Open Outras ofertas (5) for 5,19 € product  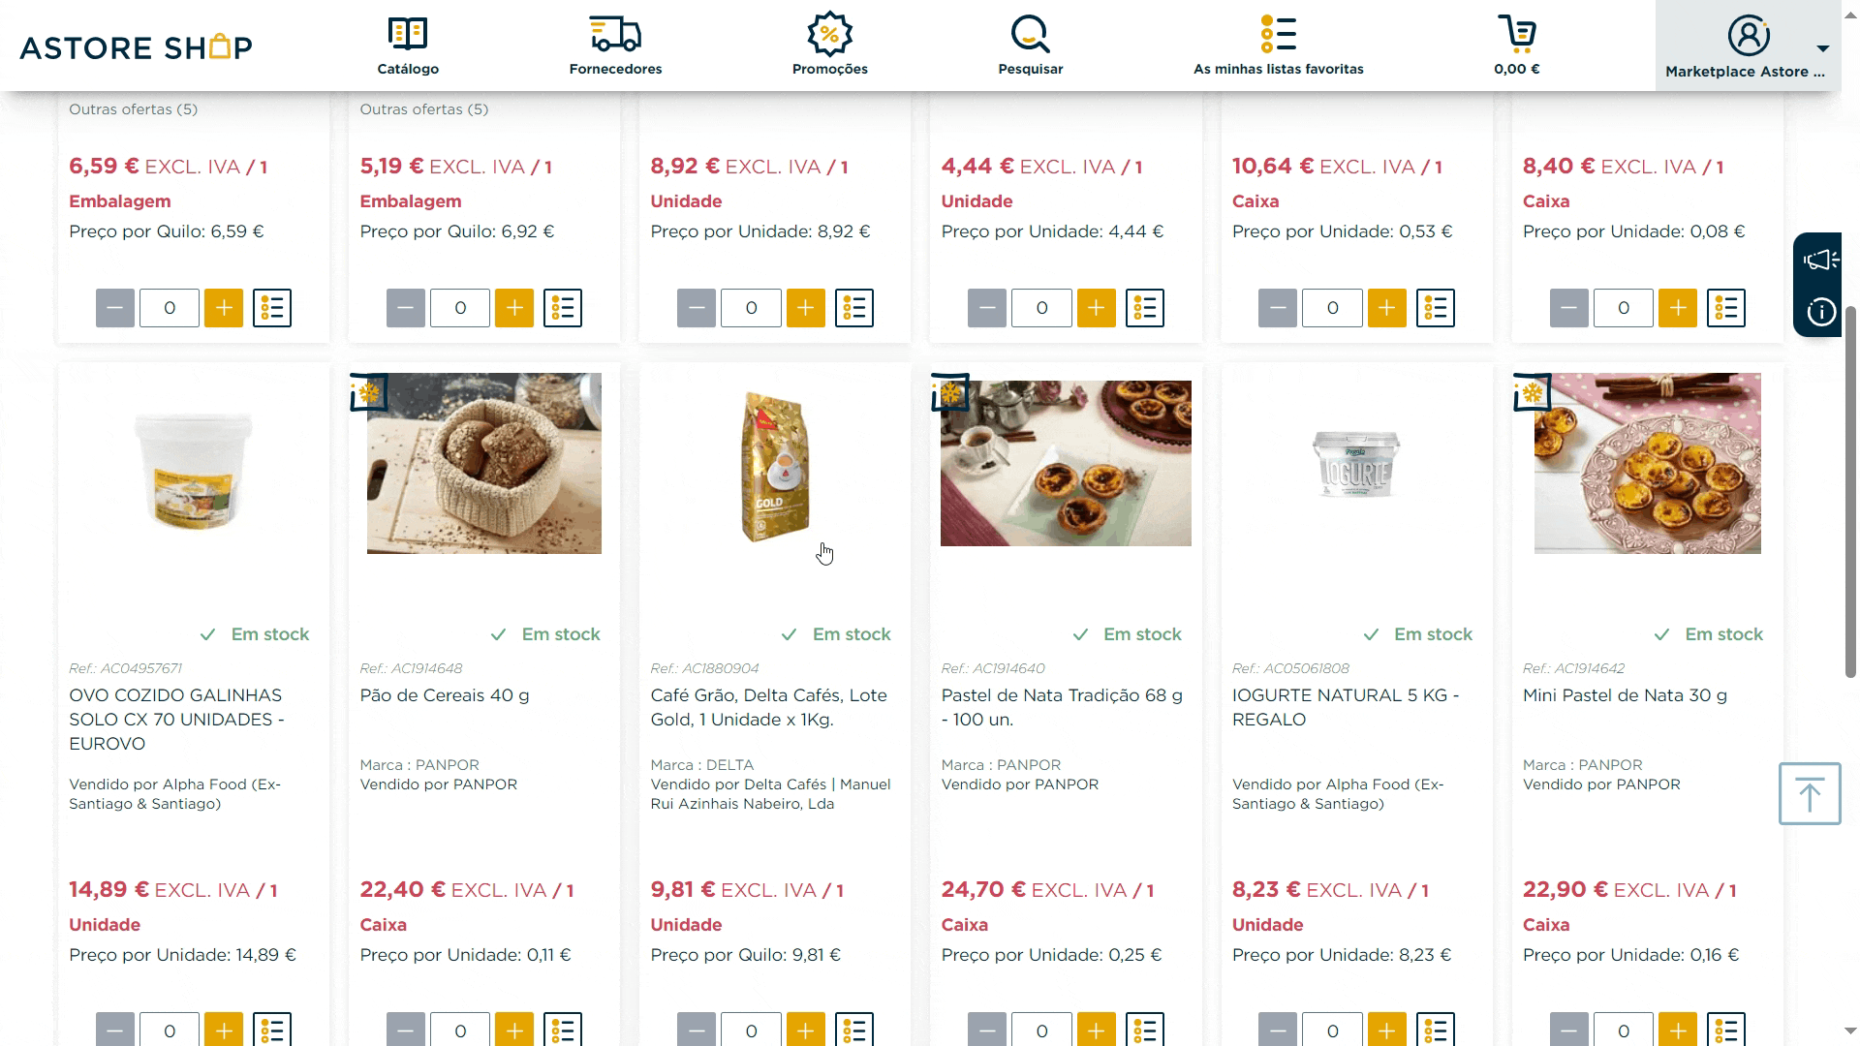click(424, 109)
